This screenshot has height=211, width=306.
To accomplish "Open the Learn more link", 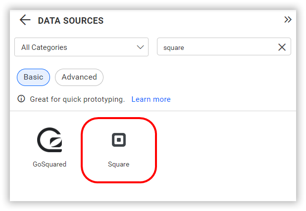I will tap(151, 99).
